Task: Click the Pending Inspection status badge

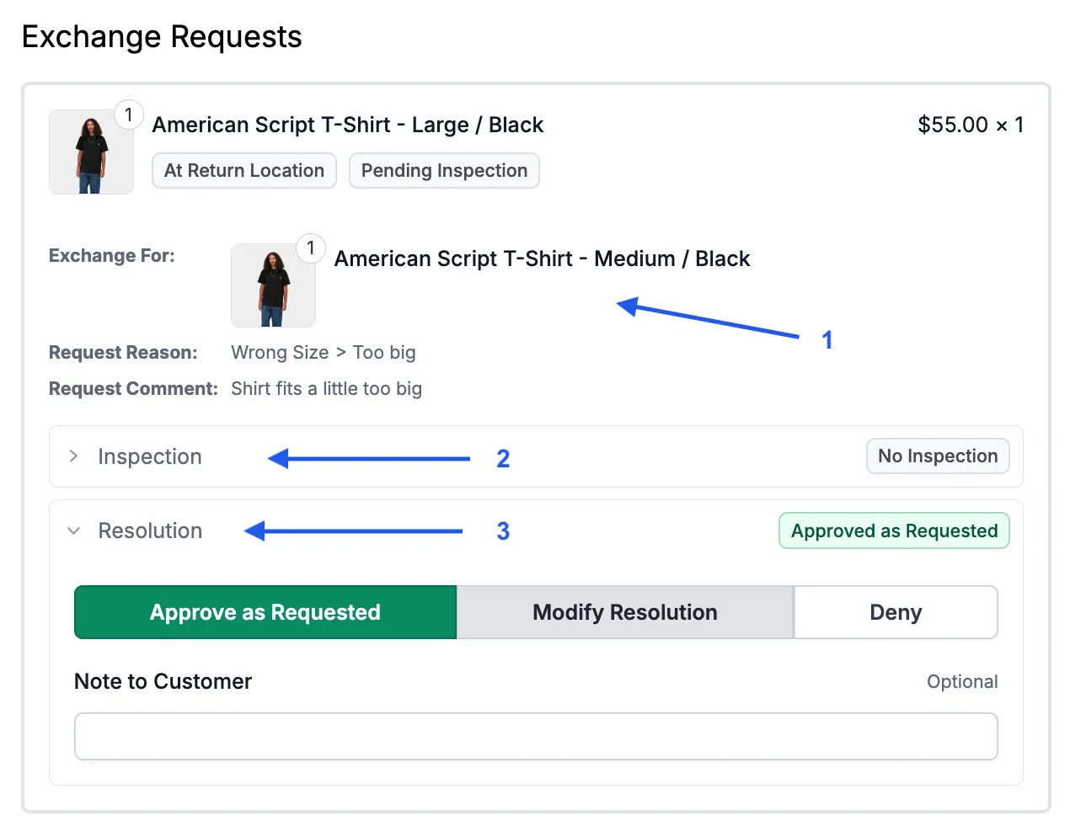Action: 444,170
